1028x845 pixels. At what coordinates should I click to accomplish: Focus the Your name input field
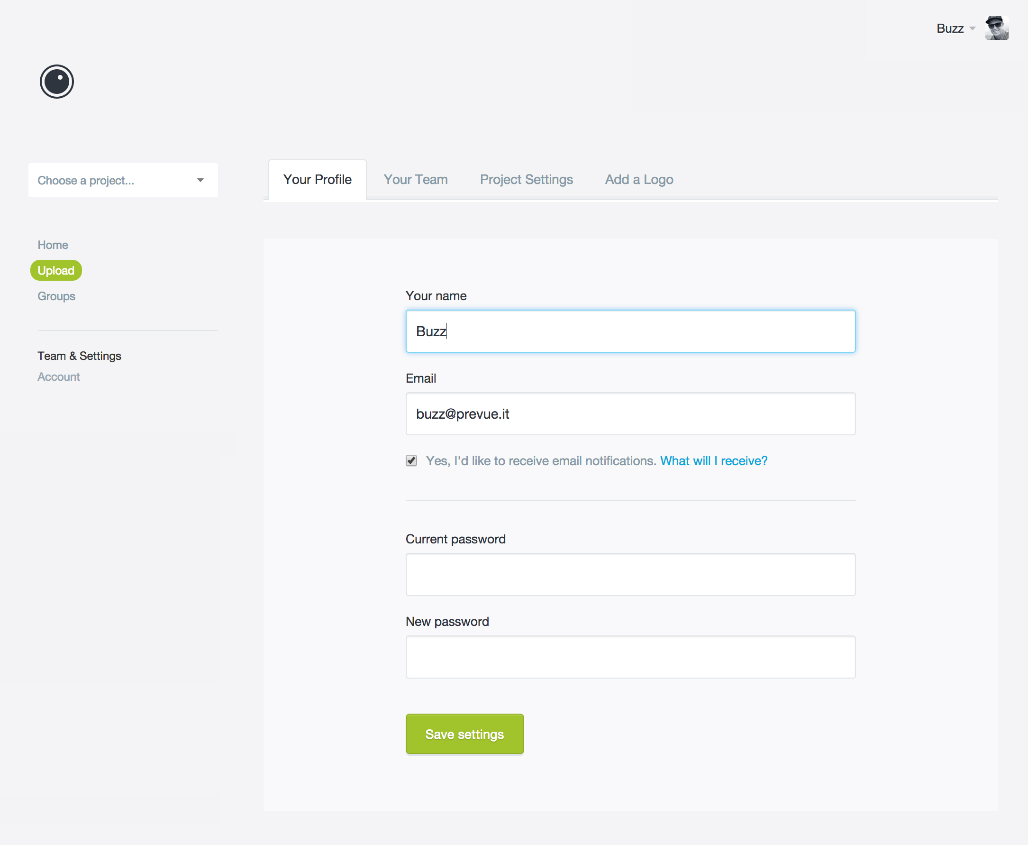(630, 331)
